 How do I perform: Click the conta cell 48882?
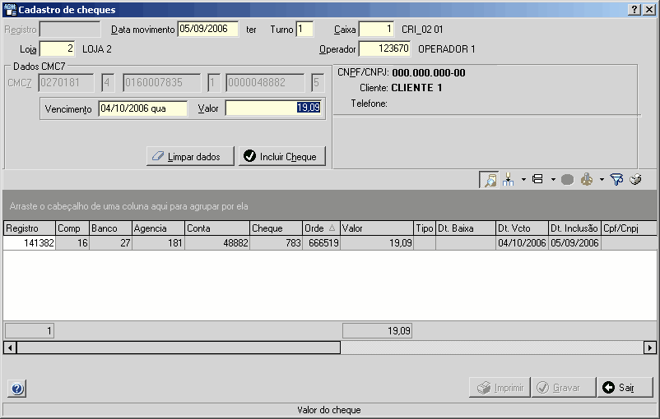(x=217, y=243)
